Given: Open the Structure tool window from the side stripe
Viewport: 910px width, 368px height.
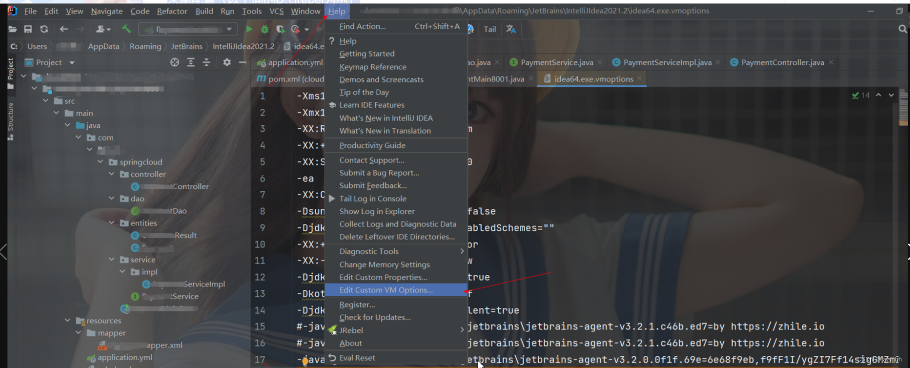Looking at the screenshot, I should coord(11,121).
